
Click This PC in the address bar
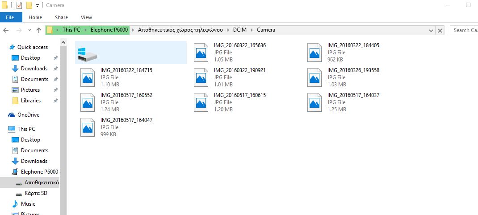tap(71, 30)
